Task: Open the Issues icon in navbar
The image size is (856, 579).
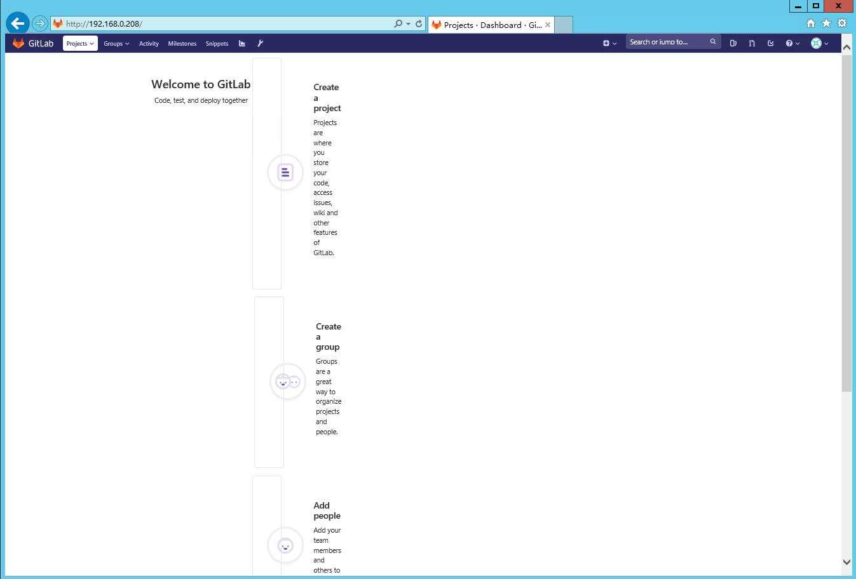Action: 733,43
